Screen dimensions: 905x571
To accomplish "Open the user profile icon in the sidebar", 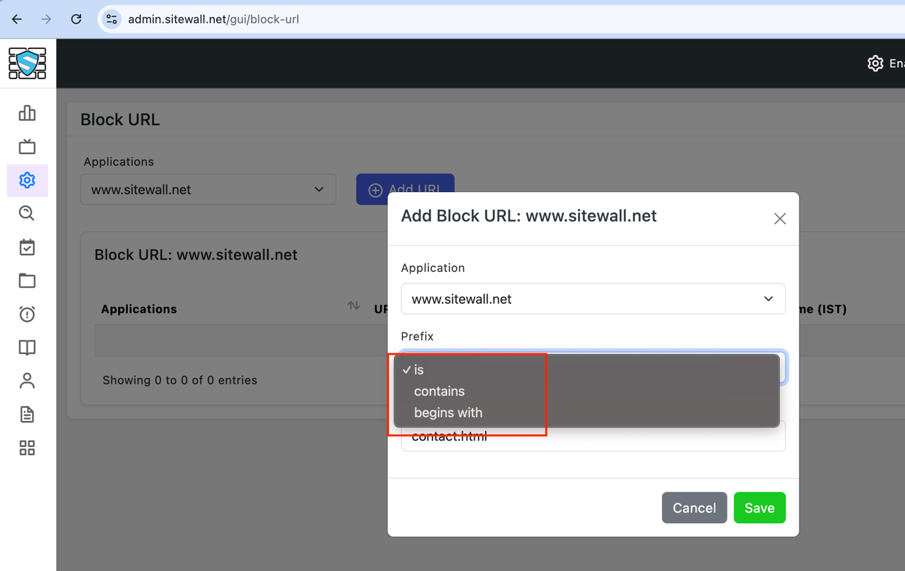I will pos(27,381).
